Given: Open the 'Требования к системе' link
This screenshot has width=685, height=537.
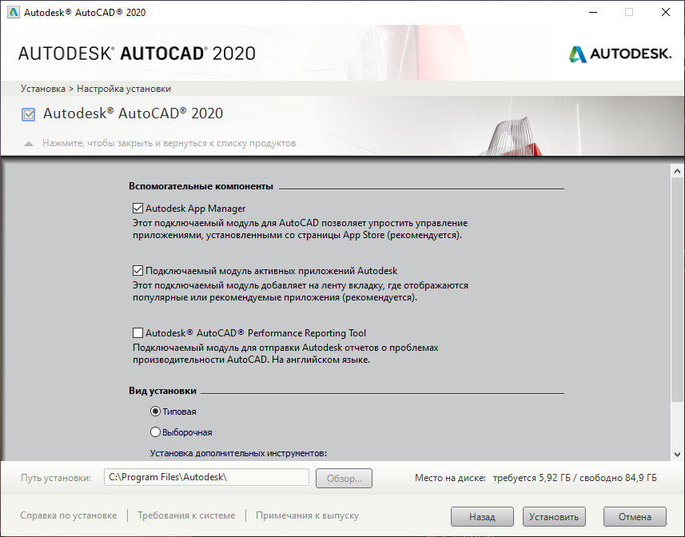Looking at the screenshot, I should coord(186,515).
